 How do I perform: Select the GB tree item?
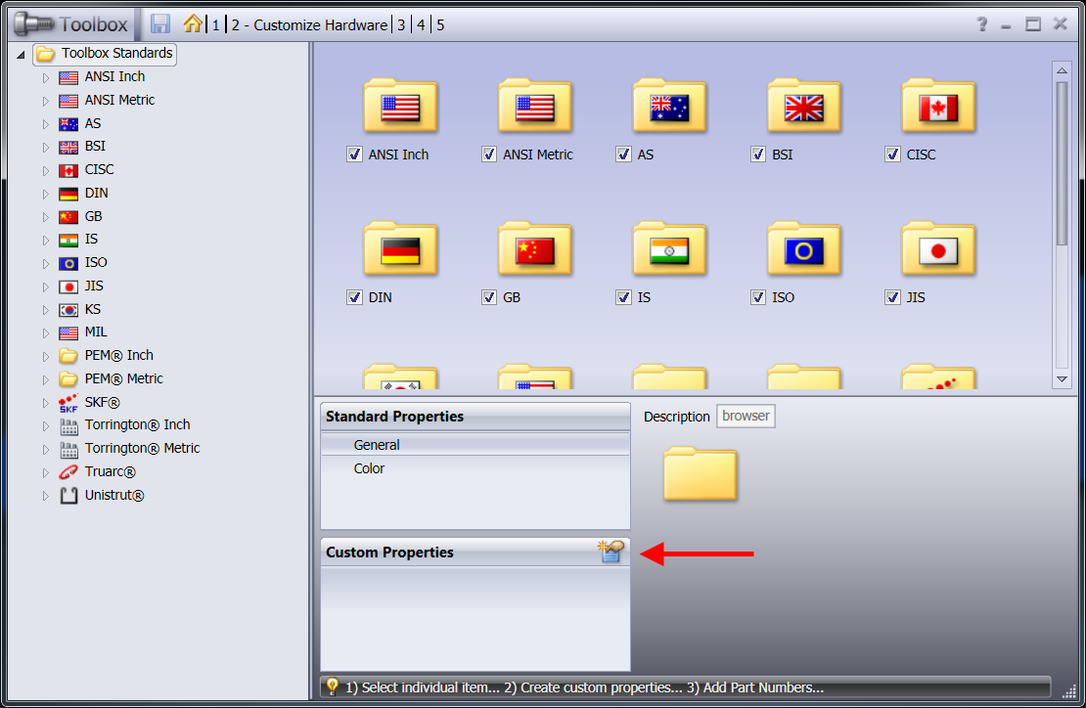coord(93,217)
